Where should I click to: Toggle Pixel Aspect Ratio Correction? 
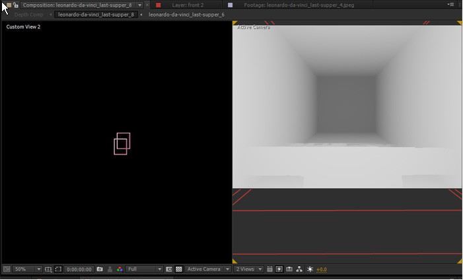coord(269,269)
